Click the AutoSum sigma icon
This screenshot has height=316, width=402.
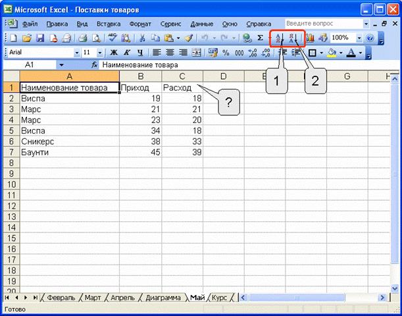tap(260, 38)
